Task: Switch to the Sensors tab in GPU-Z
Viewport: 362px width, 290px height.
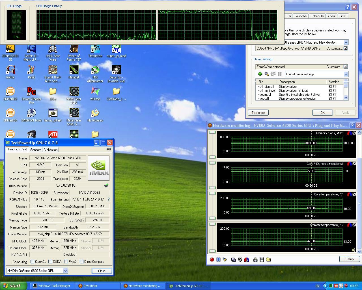Action: click(36, 150)
